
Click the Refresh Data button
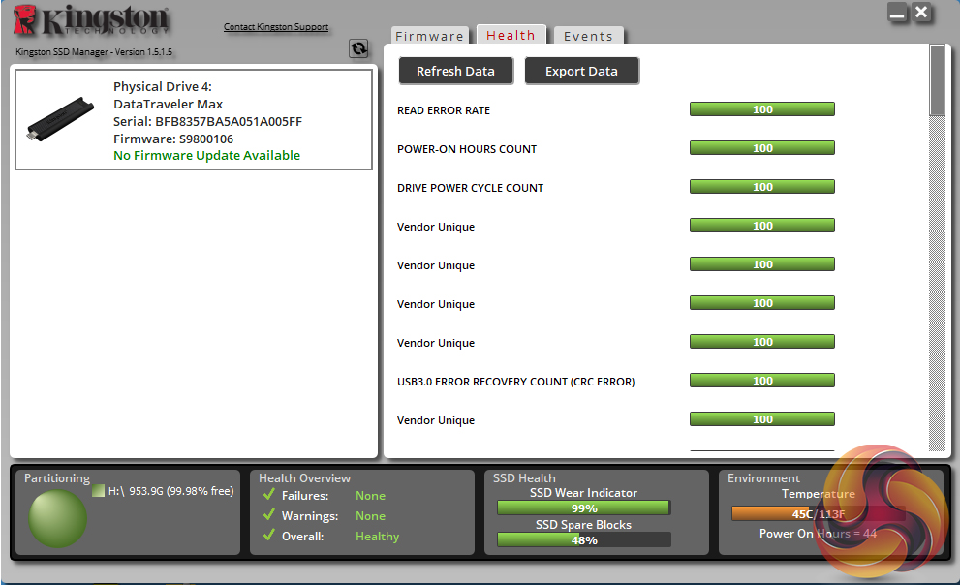[455, 71]
